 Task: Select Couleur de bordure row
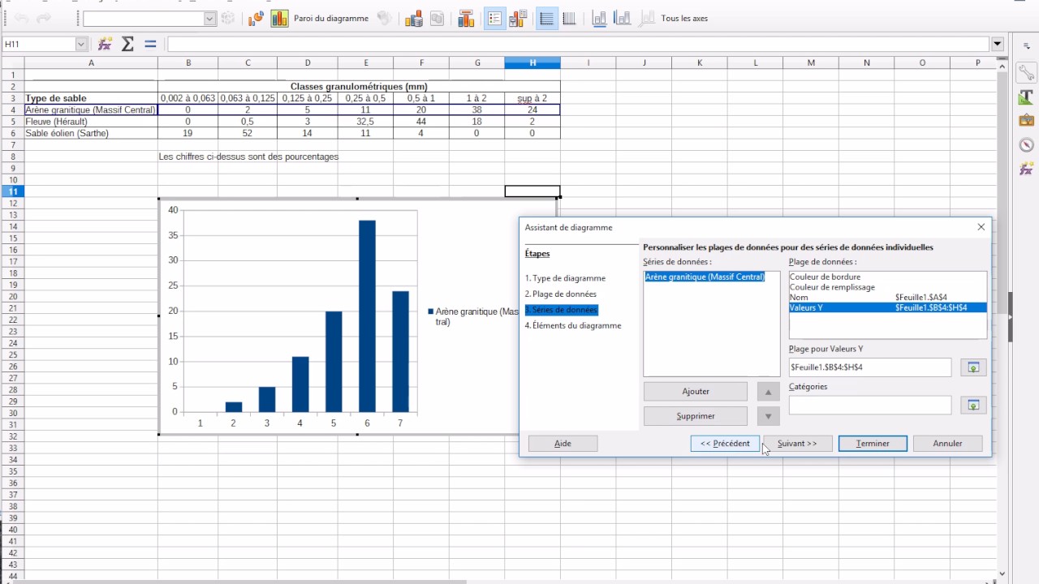(888, 277)
